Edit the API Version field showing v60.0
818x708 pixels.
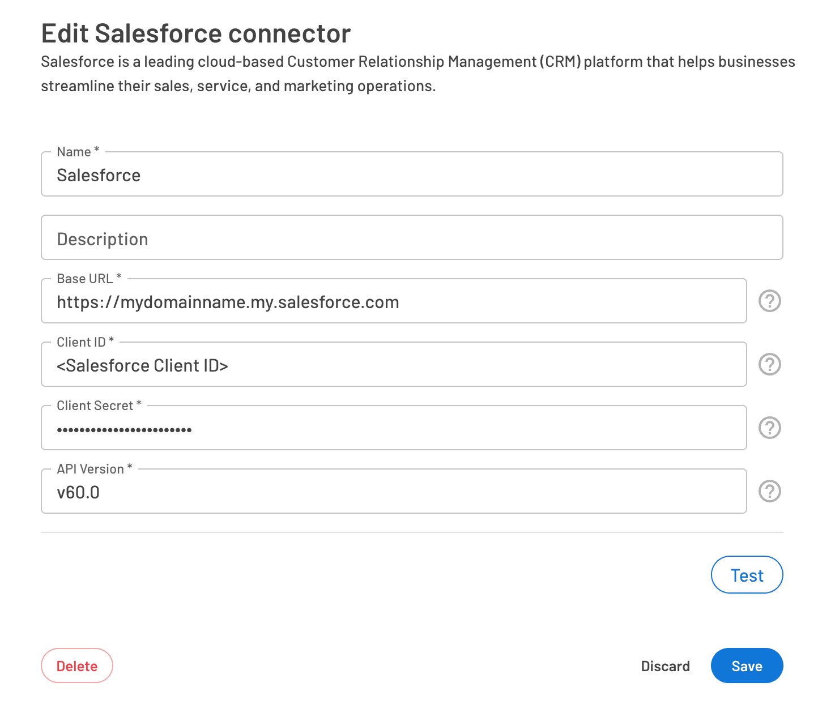pyautogui.click(x=393, y=492)
